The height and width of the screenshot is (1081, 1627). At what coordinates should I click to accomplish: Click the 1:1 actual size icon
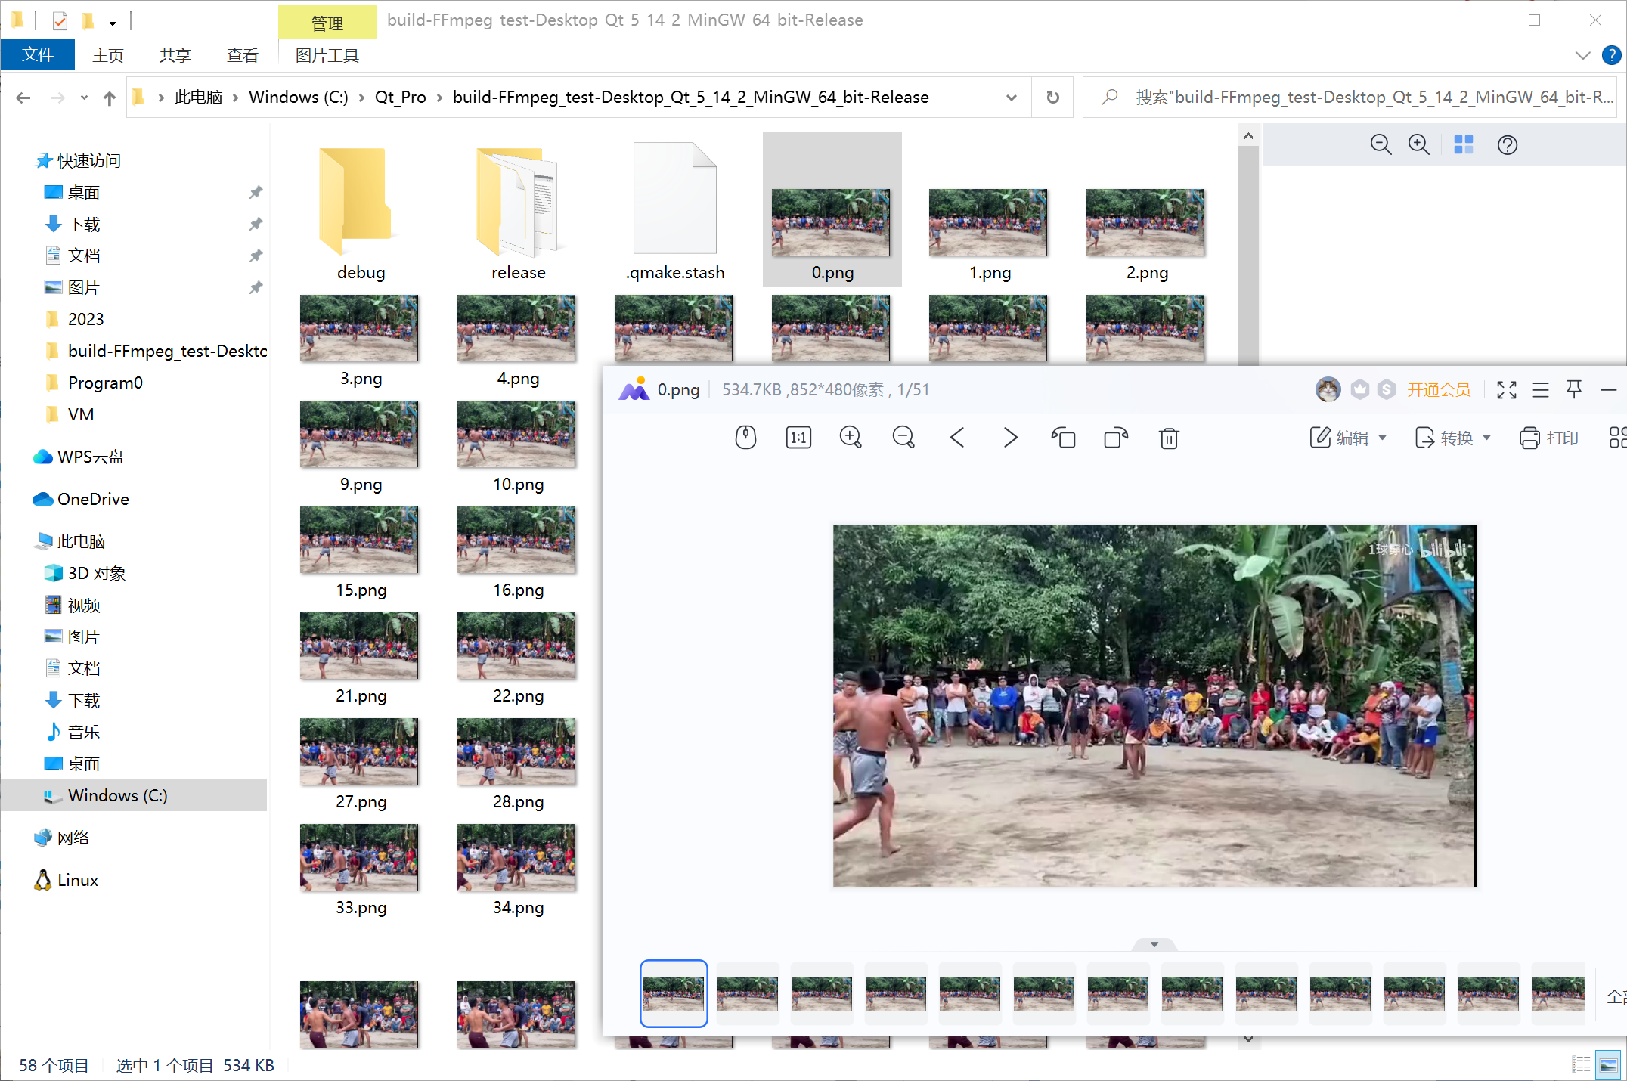(x=798, y=438)
